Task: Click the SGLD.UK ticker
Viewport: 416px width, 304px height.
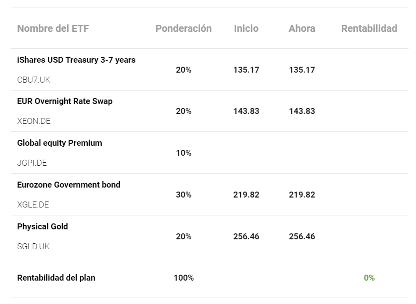Action: pos(33,246)
